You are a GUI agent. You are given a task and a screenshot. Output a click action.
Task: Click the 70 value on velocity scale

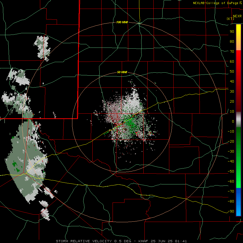[x=232, y=52]
